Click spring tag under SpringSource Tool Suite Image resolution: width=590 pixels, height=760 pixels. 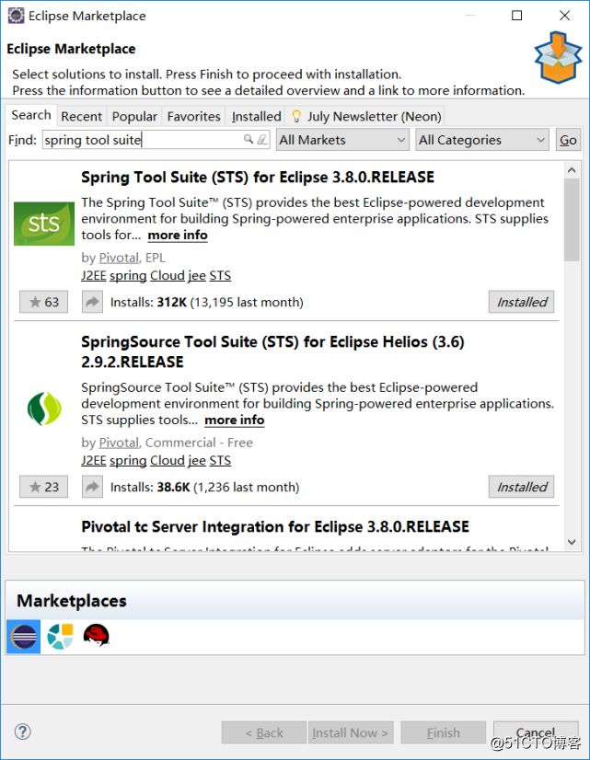(128, 461)
